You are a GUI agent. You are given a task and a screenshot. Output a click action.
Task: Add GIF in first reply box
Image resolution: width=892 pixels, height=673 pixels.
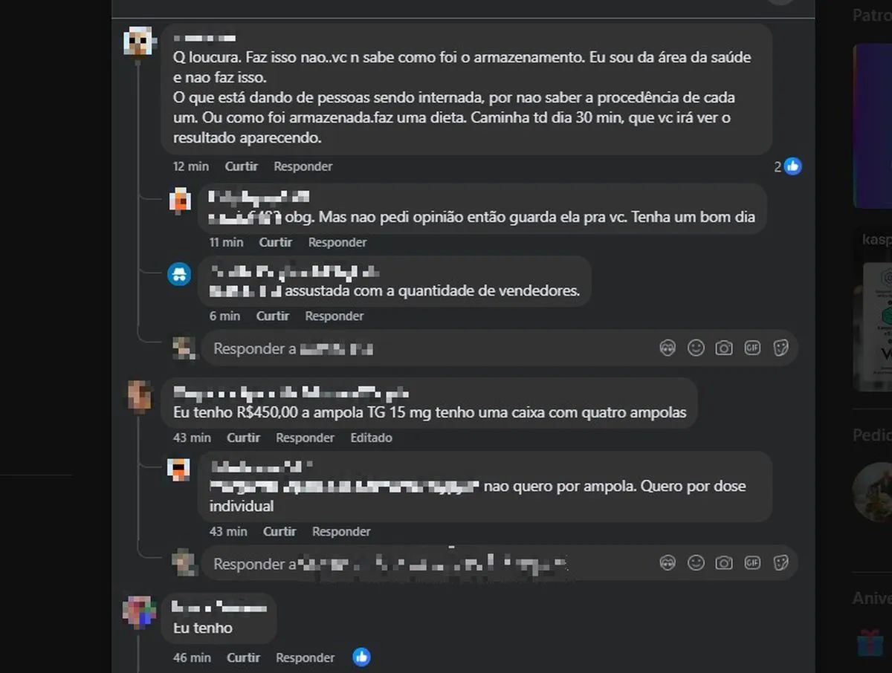pos(752,348)
